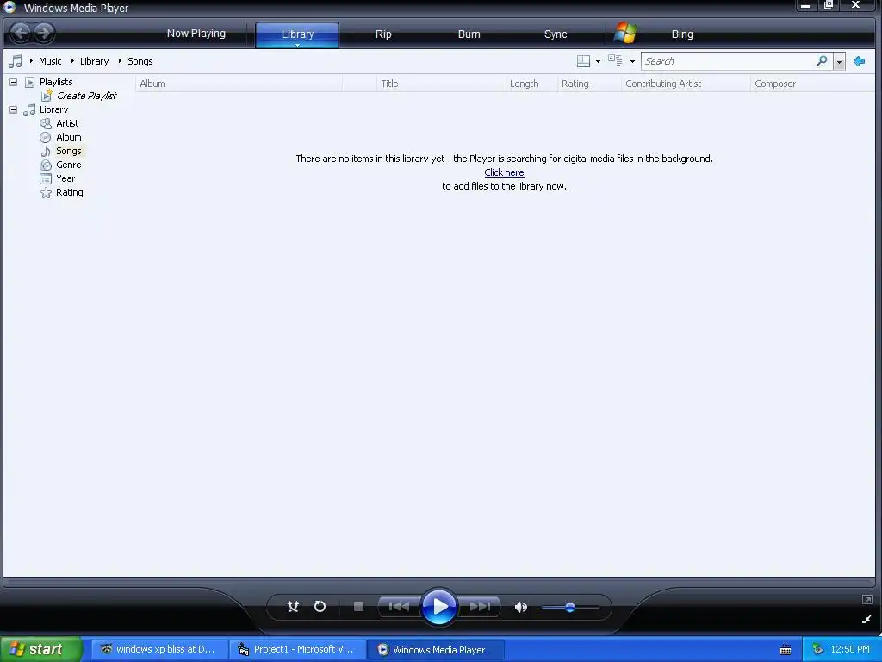Switch to Project1 - Microsoft V... taskbar item

[x=297, y=649]
